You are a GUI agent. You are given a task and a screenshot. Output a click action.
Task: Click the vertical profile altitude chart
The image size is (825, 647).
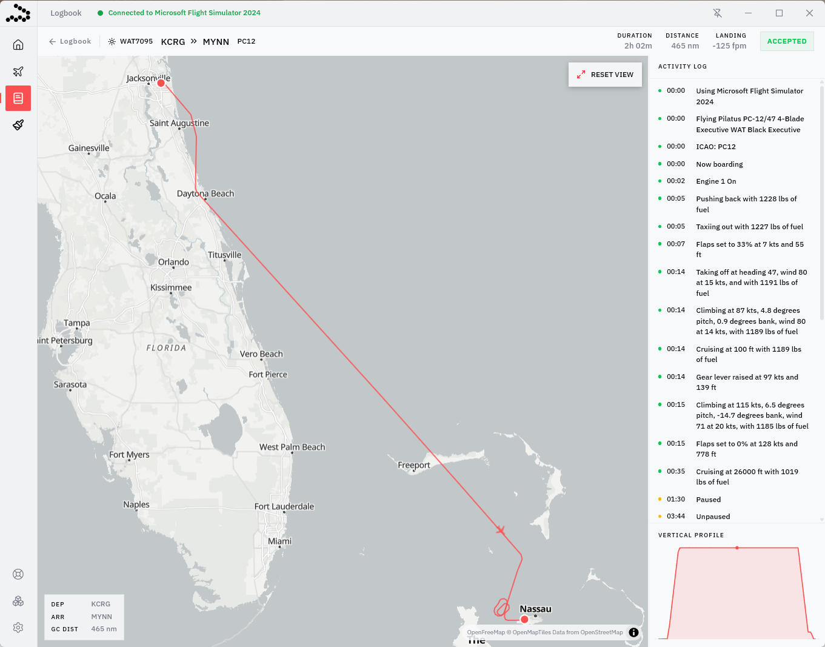coord(737,592)
